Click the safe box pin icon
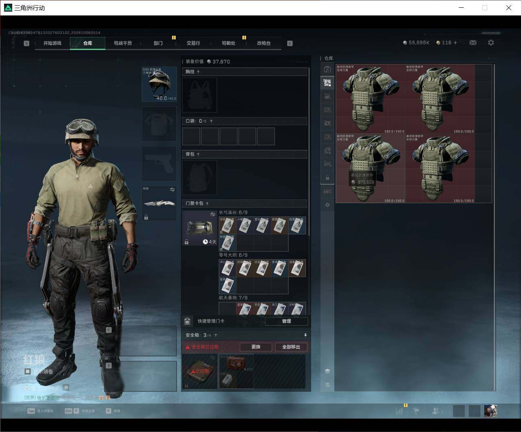The image size is (521, 432). 305,335
